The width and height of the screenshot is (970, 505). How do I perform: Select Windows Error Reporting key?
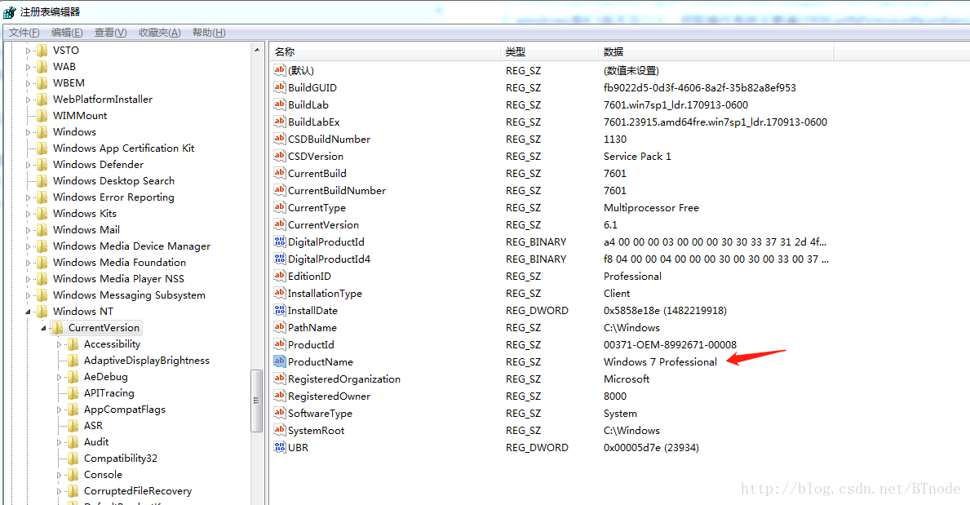(x=114, y=197)
